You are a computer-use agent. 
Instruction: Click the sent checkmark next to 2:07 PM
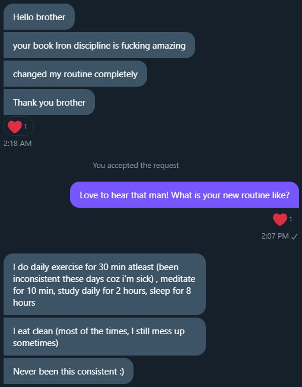tap(294, 236)
